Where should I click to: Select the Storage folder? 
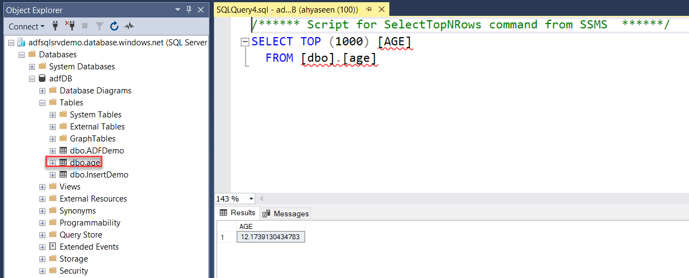point(74,259)
